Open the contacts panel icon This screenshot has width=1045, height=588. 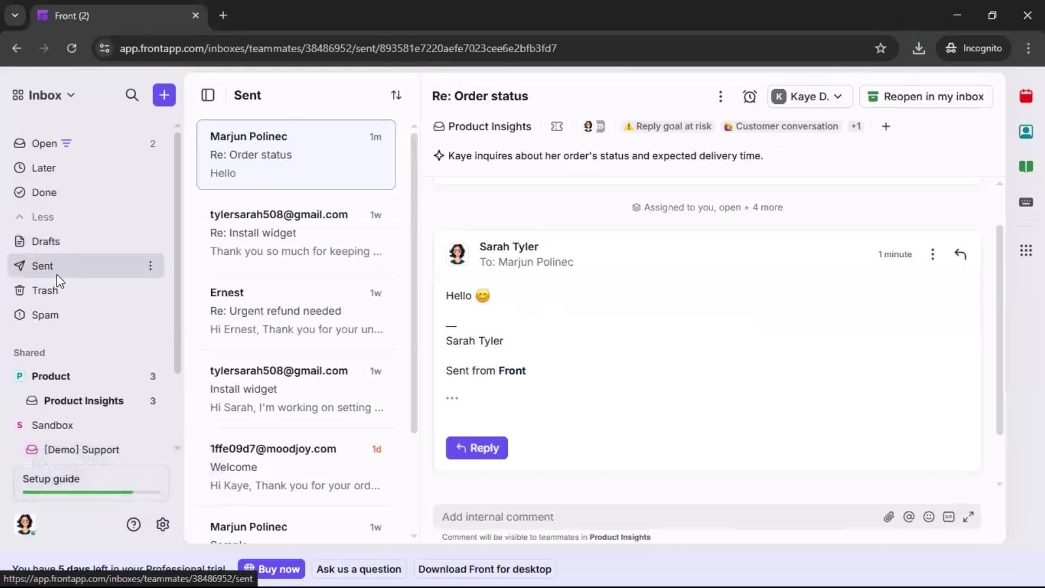click(1026, 132)
